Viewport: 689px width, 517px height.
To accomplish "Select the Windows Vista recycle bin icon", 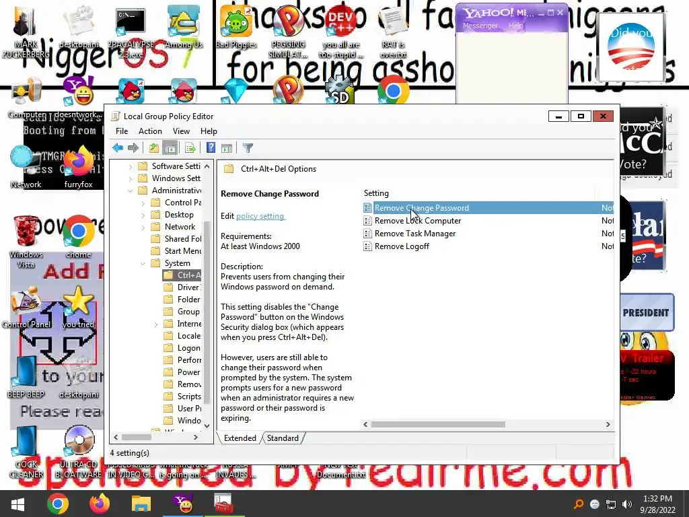I will click(26, 242).
